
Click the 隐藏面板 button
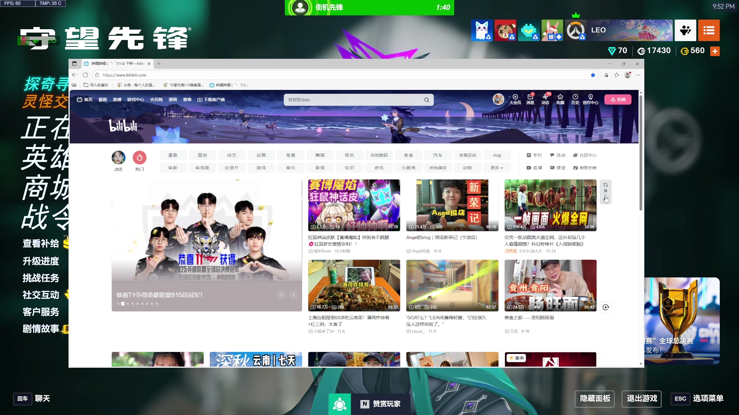[595, 398]
